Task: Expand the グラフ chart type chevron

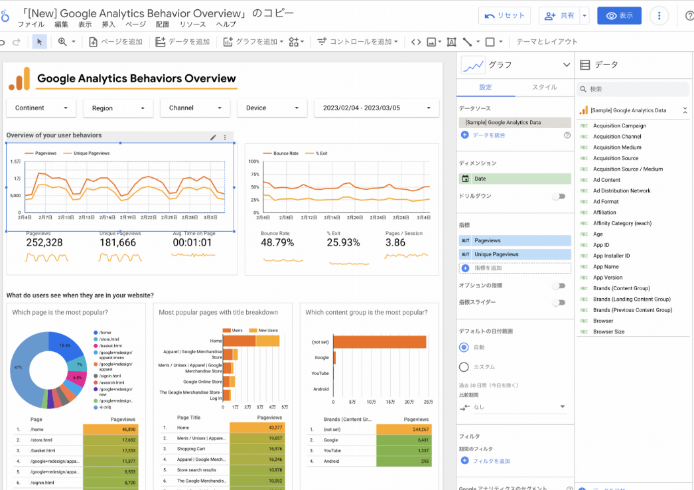Action: point(567,65)
